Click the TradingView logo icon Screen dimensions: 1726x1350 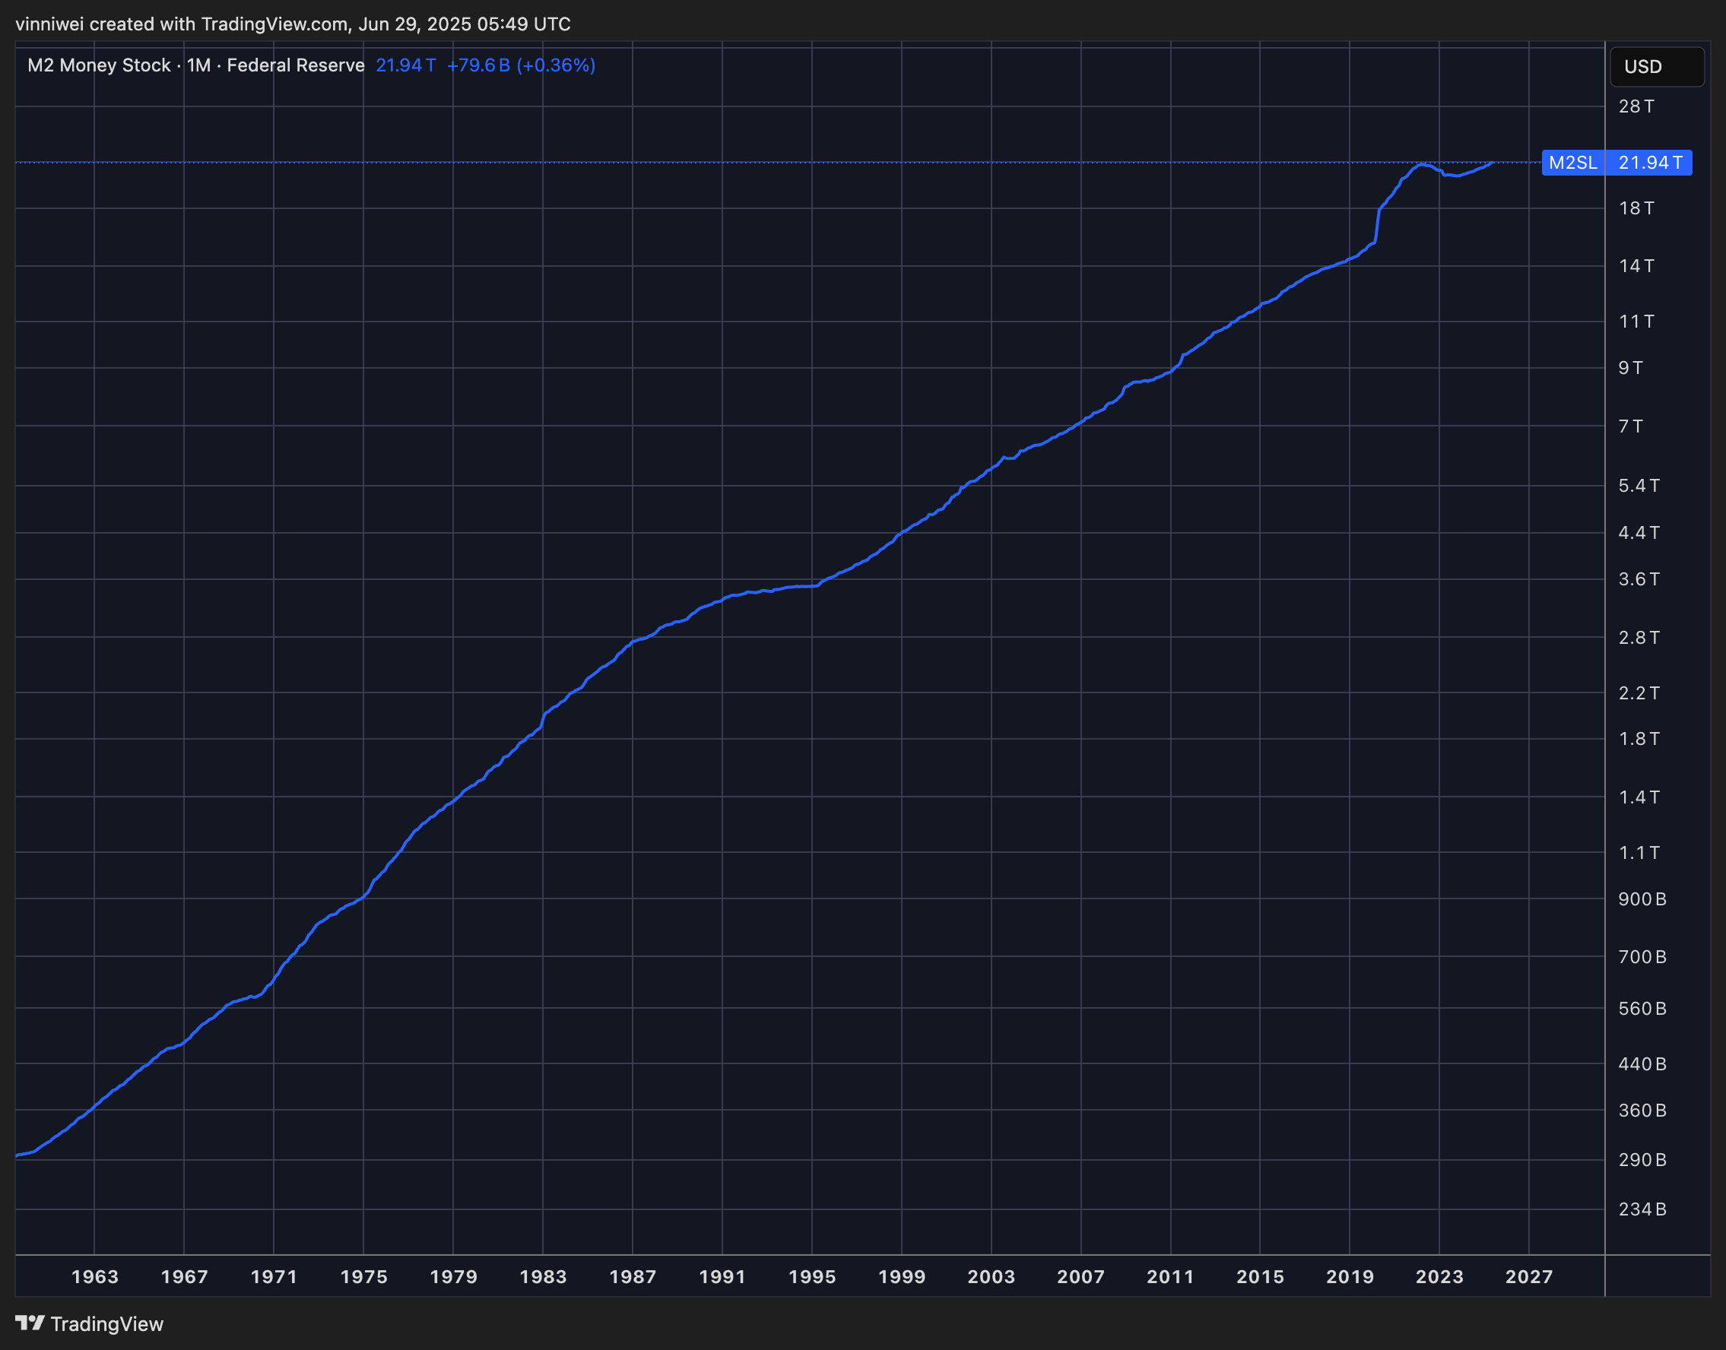29,1323
